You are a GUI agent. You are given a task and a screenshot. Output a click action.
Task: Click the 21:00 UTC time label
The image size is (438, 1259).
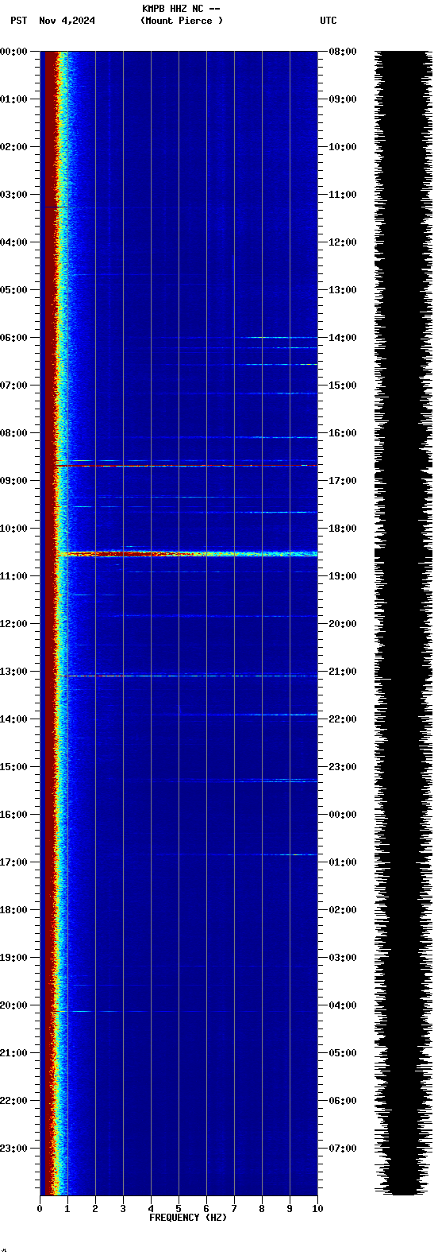click(343, 672)
